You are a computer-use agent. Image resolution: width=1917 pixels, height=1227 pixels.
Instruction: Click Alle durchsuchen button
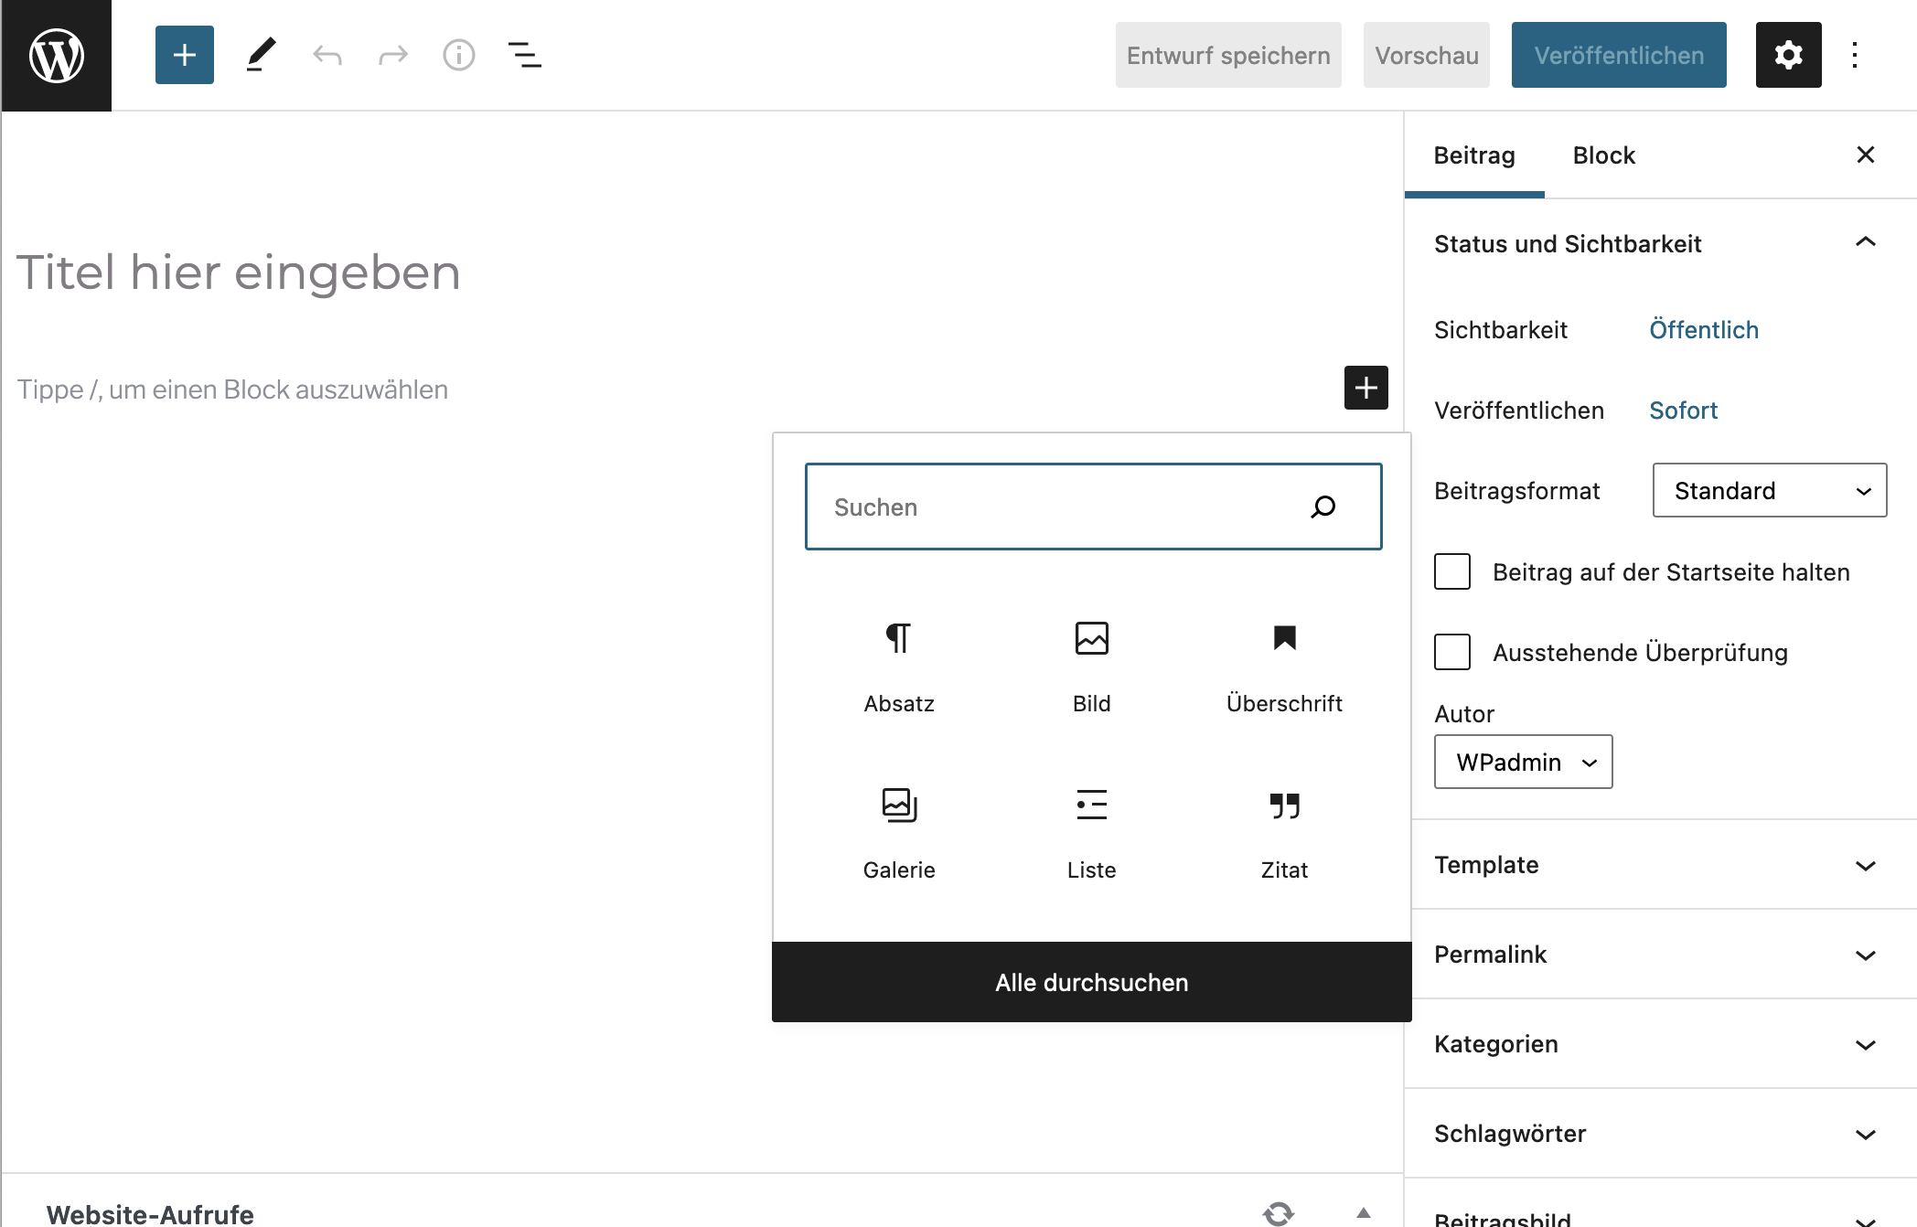click(x=1091, y=982)
